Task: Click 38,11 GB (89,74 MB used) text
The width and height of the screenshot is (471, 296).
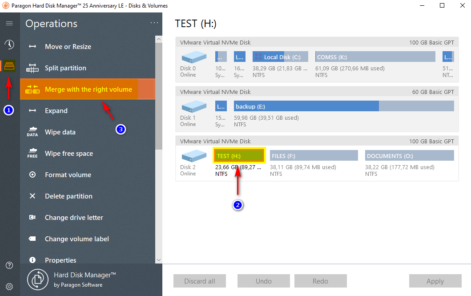Action: pyautogui.click(x=303, y=167)
